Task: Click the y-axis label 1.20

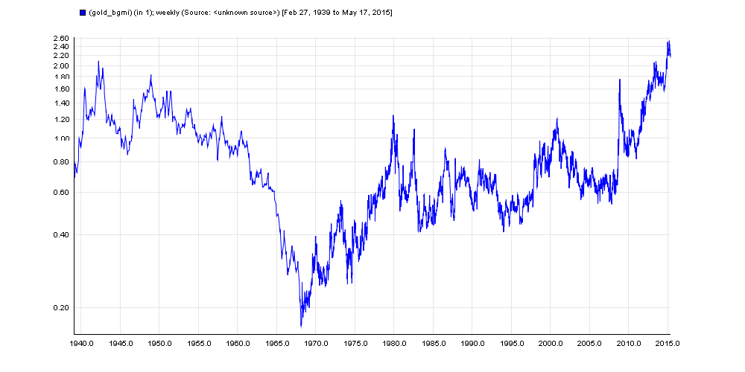Action: point(63,119)
